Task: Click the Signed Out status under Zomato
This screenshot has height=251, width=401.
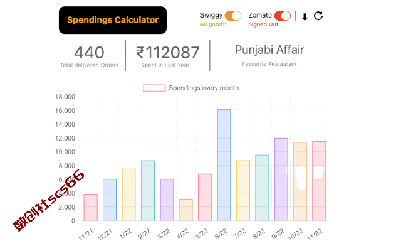Action: pos(263,24)
